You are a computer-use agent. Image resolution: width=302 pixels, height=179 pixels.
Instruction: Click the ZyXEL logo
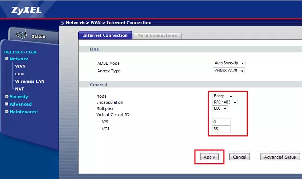[26, 10]
